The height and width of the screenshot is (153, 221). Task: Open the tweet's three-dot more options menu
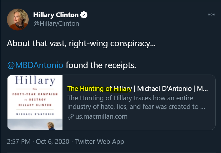coord(211,15)
